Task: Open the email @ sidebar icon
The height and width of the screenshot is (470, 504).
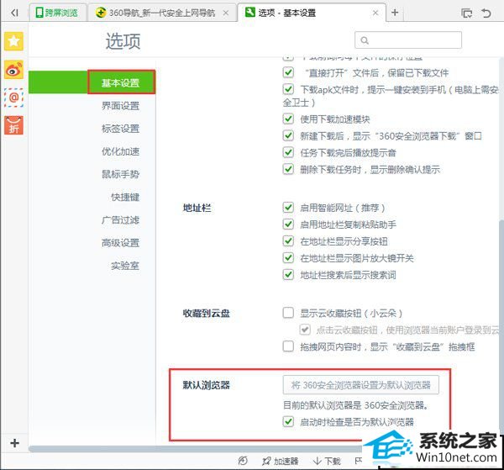Action: click(13, 98)
